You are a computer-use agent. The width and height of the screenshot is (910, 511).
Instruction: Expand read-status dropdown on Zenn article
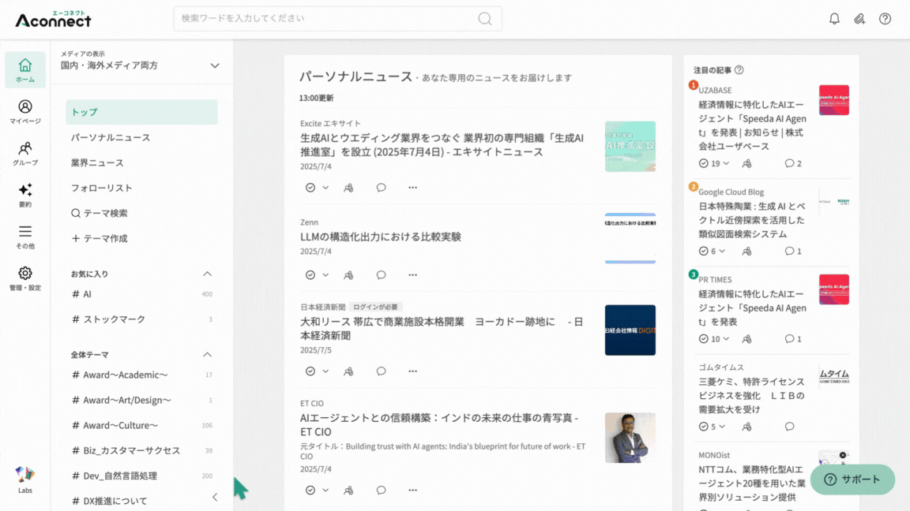tap(325, 275)
